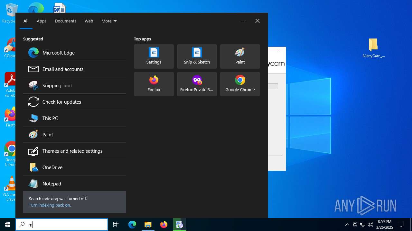Viewport: 412px width, 231px height.
Task: Launch Firefox tile in Top apps
Action: pyautogui.click(x=154, y=84)
